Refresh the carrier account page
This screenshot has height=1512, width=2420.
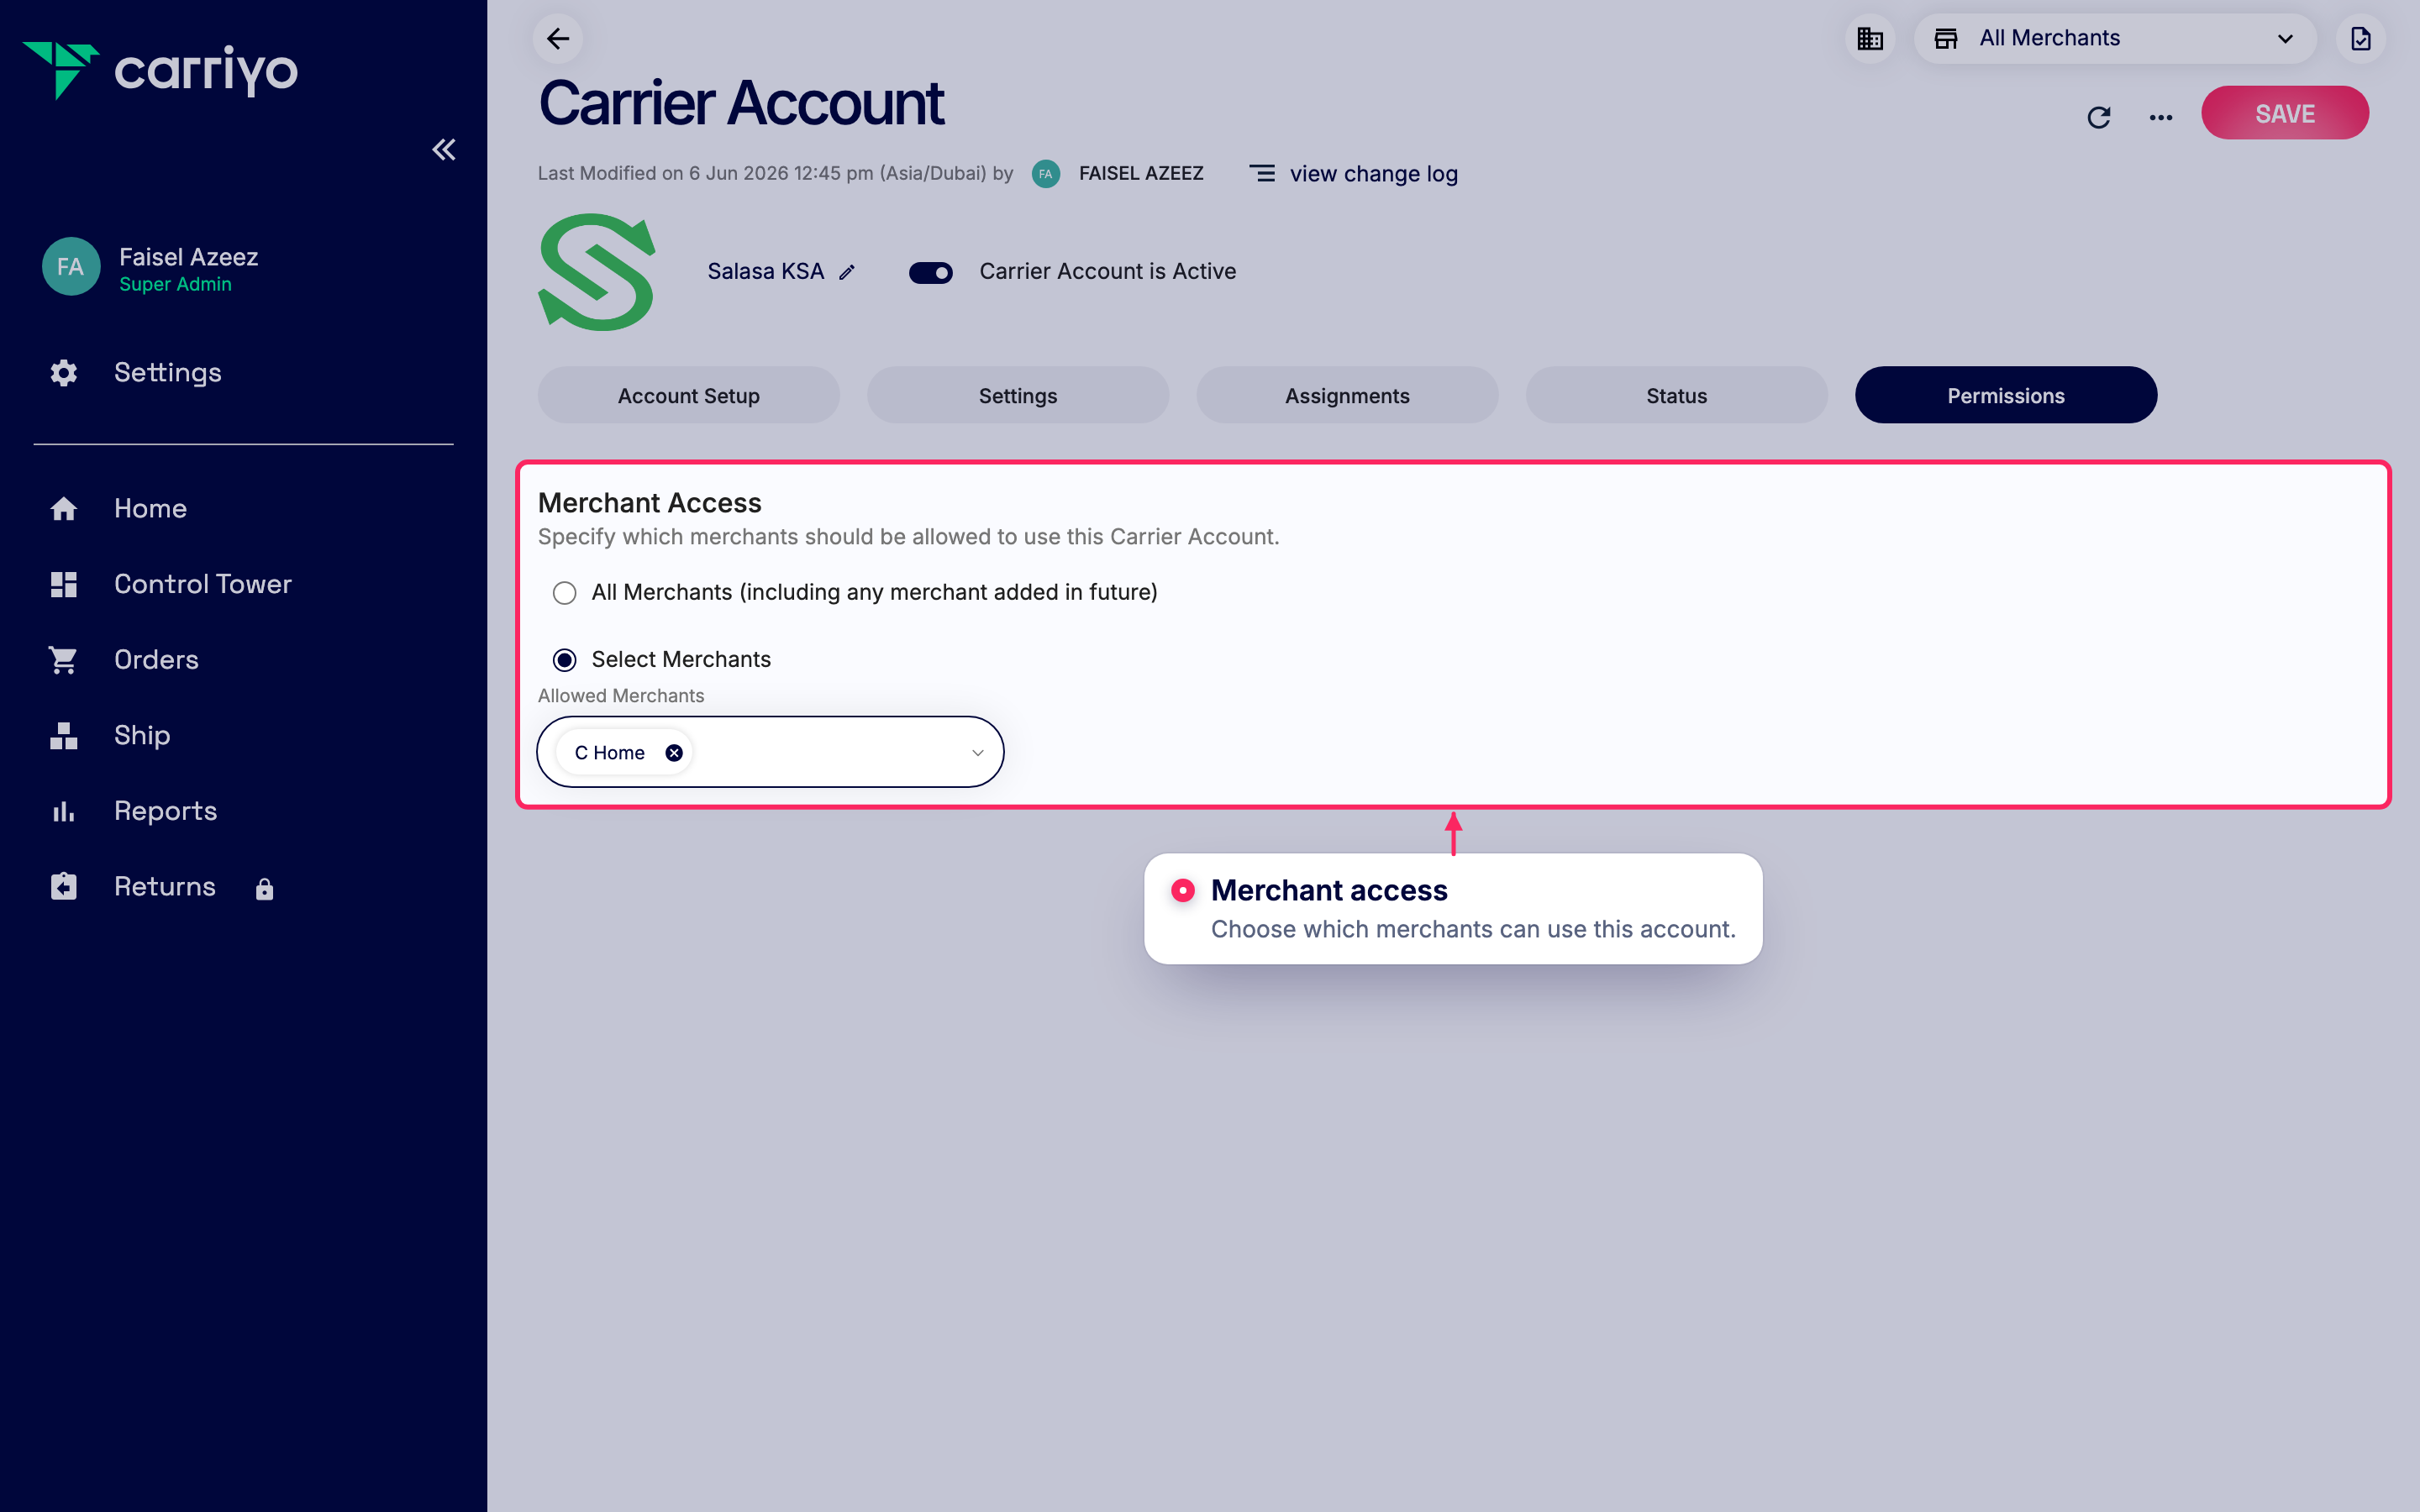tap(2099, 117)
